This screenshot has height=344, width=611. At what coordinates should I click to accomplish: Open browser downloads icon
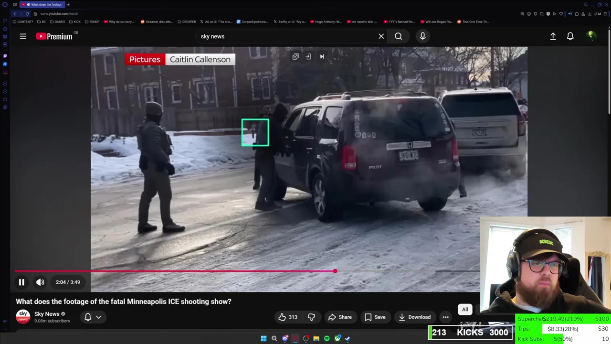pyautogui.click(x=590, y=14)
